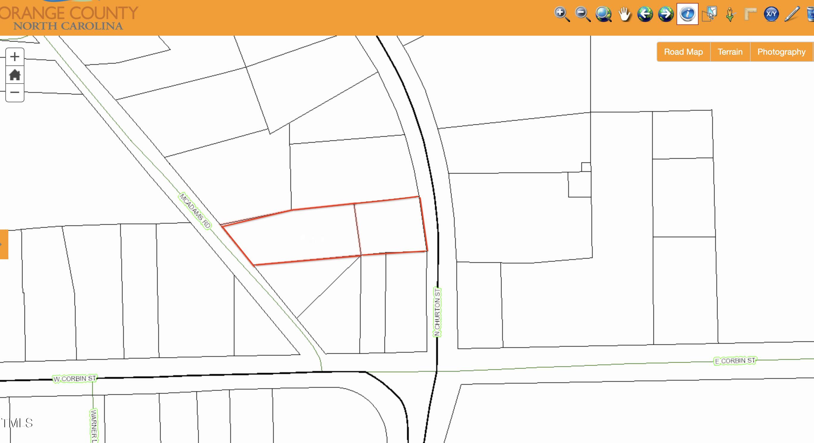This screenshot has height=443, width=814.
Task: Open the measure ruler tool
Action: point(751,14)
